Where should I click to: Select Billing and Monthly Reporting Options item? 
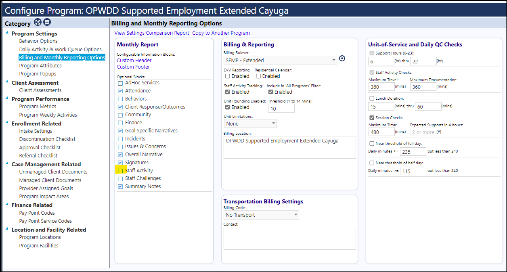coord(62,58)
